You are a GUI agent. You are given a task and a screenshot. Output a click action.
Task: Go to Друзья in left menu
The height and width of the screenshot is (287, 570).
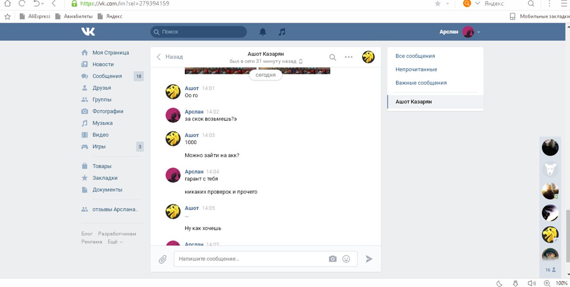point(102,88)
